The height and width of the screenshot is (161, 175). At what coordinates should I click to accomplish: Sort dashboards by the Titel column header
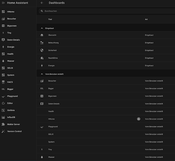(50, 19)
